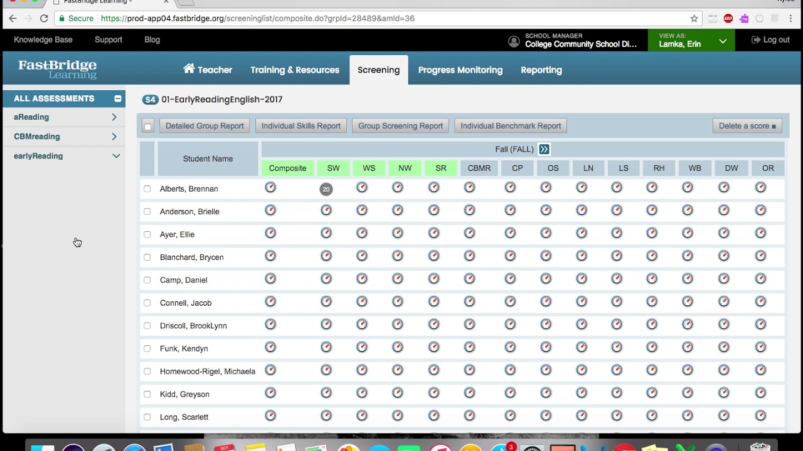Screen dimensions: 803x451
Task: Open the Composite timer for Camp, Daniel
Action: (270, 279)
